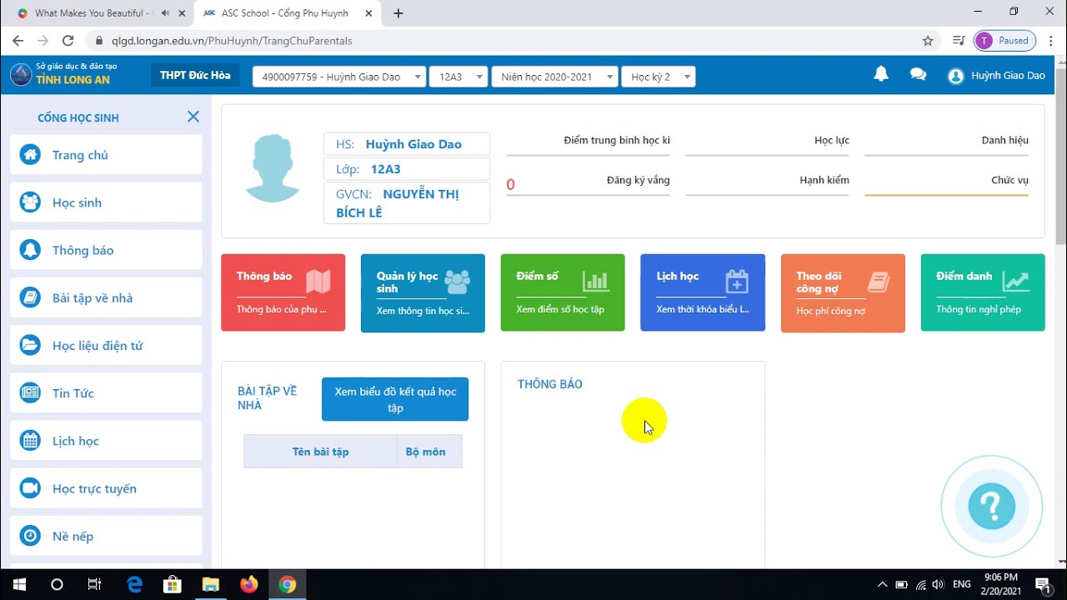Open the Windows Start menu
Image resolution: width=1067 pixels, height=600 pixels.
[x=19, y=584]
